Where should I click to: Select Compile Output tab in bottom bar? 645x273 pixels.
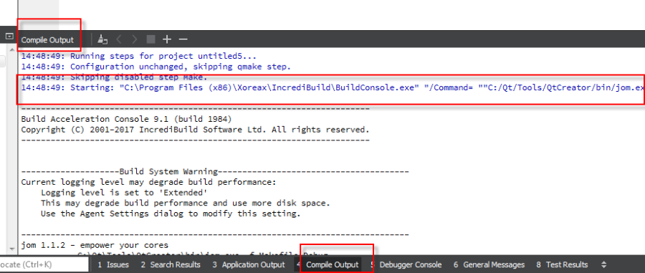point(328,265)
